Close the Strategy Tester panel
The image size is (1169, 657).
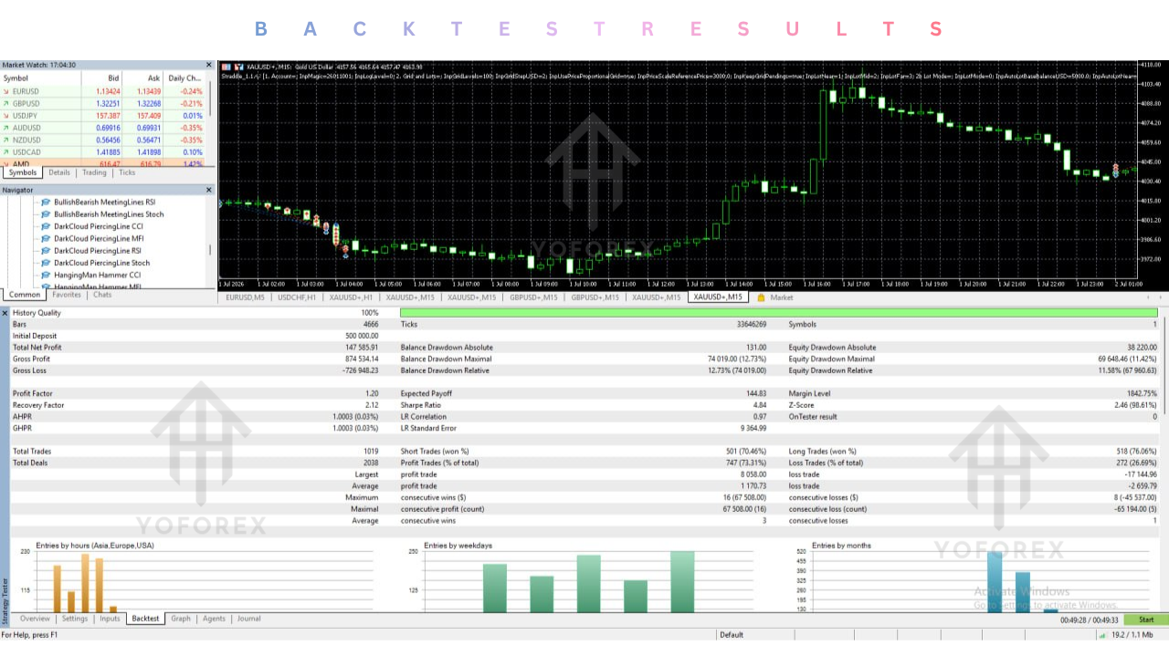tap(5, 312)
